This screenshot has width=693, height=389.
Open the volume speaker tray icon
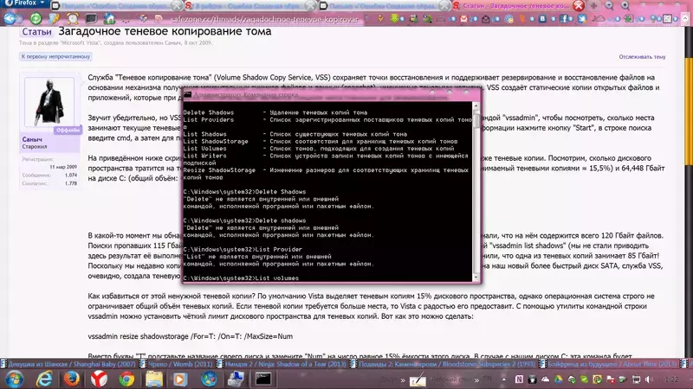pyautogui.click(x=649, y=379)
